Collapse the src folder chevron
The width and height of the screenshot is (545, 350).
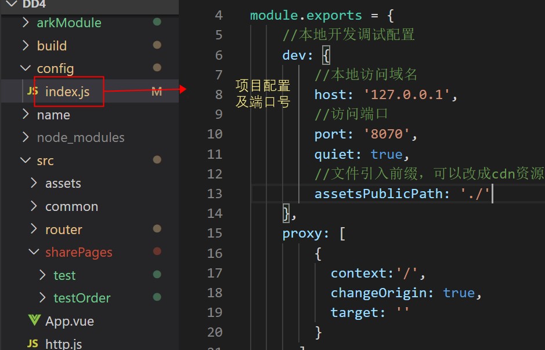(x=26, y=160)
